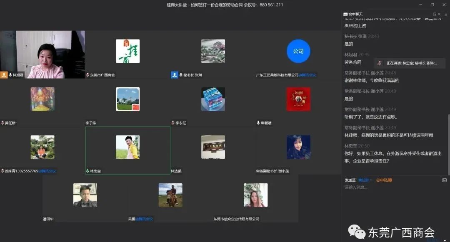Click message 听到了了，就是这边有点吵

[x=371, y=117]
